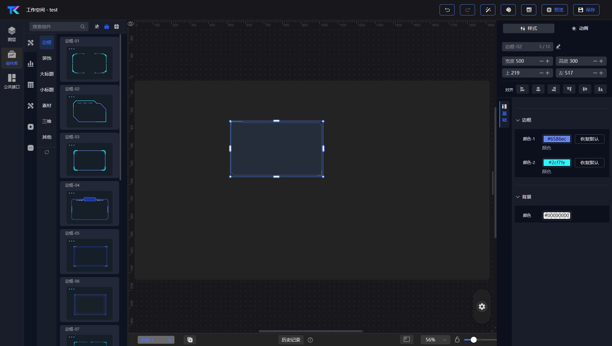
Task: Decrease 高度 height with minus
Action: pyautogui.click(x=595, y=61)
